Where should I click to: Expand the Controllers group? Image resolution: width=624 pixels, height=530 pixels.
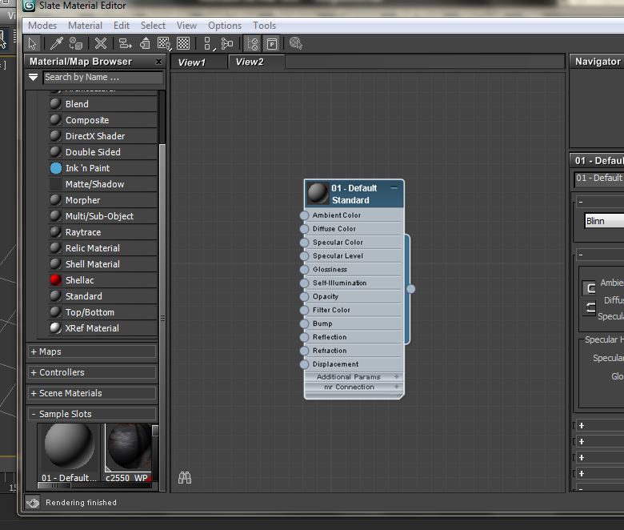(92, 372)
